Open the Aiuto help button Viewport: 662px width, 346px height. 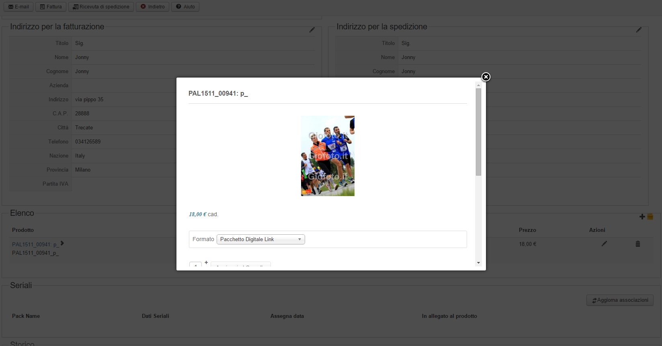coord(185,7)
